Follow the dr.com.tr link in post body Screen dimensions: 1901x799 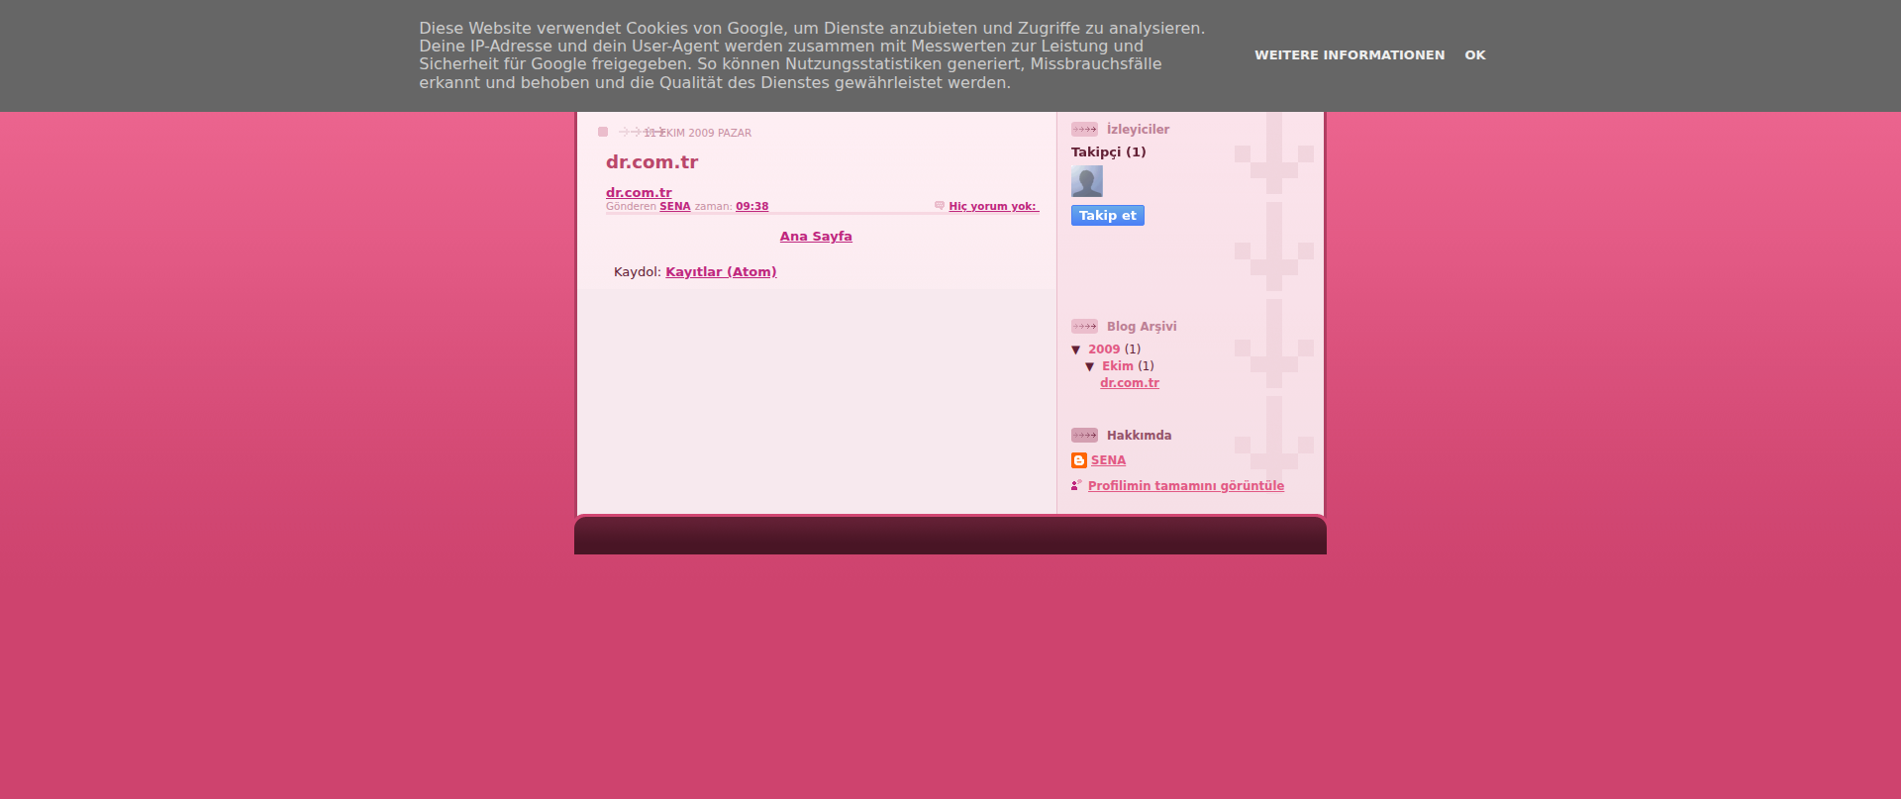pos(639,193)
